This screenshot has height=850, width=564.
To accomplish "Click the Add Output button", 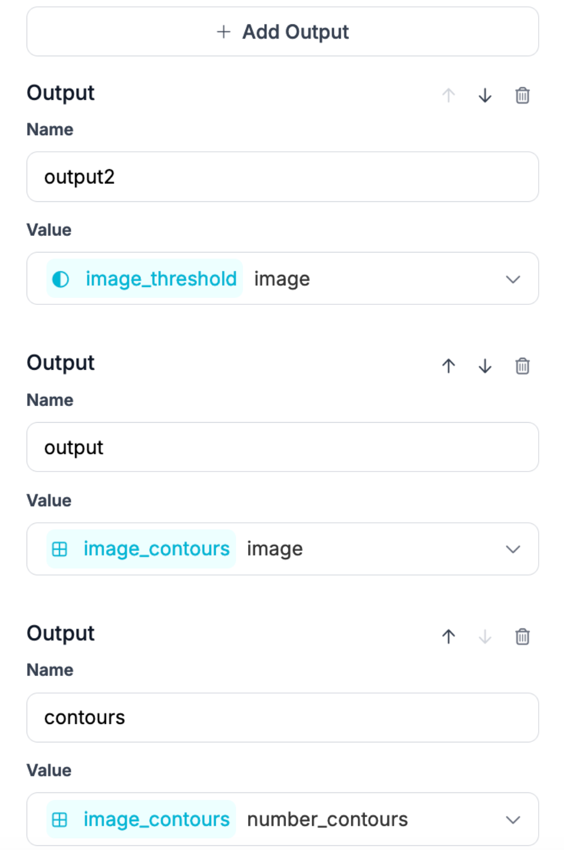I will (x=282, y=32).
